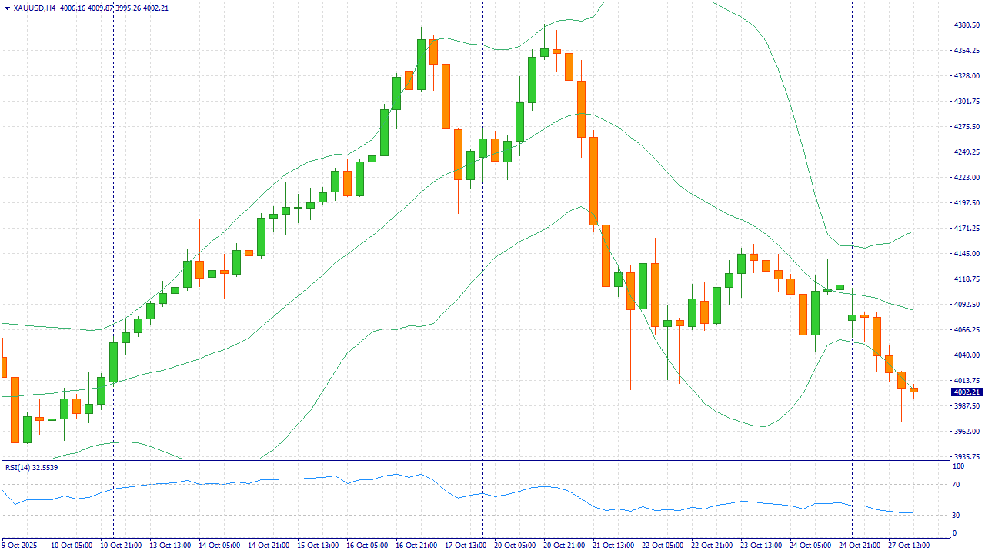Click the chart menu triangle beside XAUUSD,H4
Image resolution: width=985 pixels, height=554 pixels.
coord(7,8)
